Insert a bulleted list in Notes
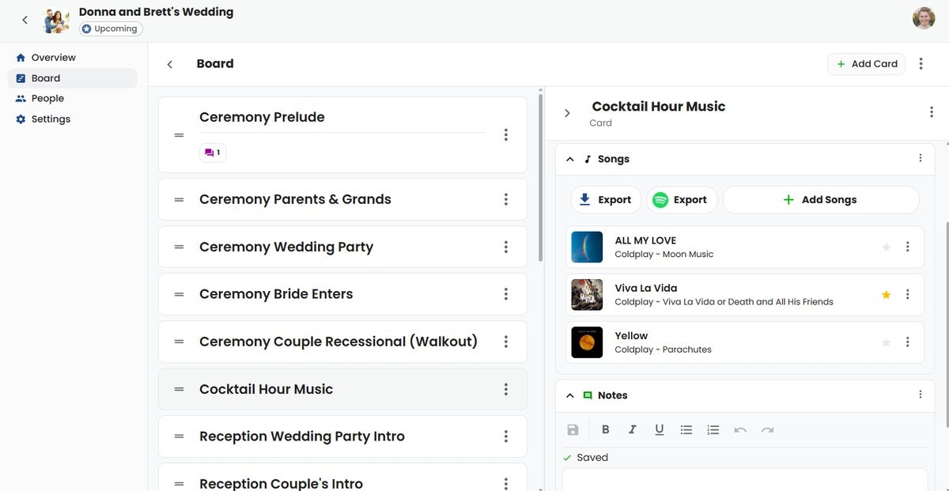 click(686, 429)
